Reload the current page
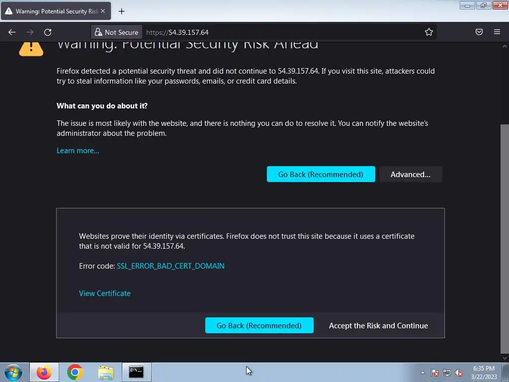The height and width of the screenshot is (382, 509). pyautogui.click(x=48, y=32)
